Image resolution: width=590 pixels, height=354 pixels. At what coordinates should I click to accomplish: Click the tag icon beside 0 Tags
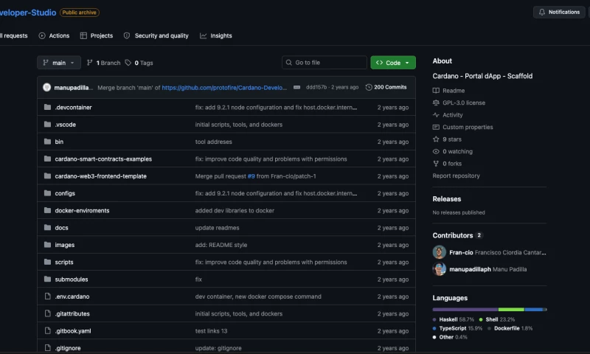tap(128, 63)
